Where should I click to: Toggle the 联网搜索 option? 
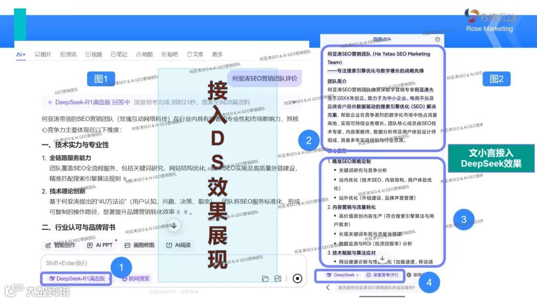136,279
